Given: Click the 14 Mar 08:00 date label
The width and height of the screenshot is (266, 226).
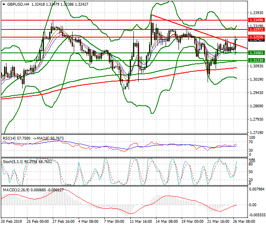Looking at the screenshot, I should tap(167, 222).
